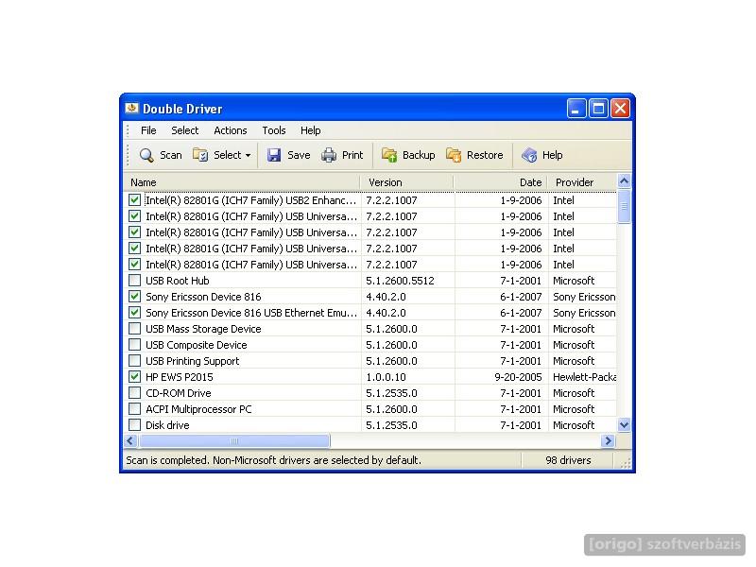Image resolution: width=756 pixels, height=567 pixels.
Task: Check the ACPI Multiprocessor PC checkbox
Action: pyautogui.click(x=135, y=409)
